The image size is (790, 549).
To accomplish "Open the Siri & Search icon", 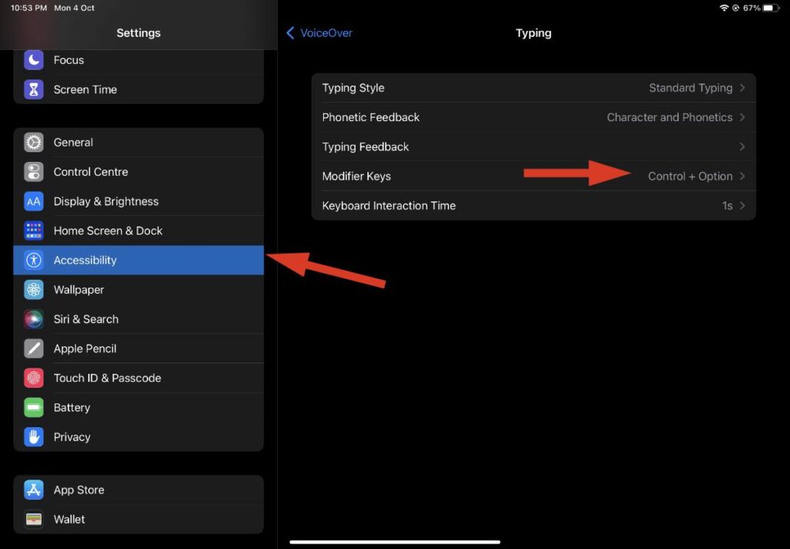I will (34, 319).
